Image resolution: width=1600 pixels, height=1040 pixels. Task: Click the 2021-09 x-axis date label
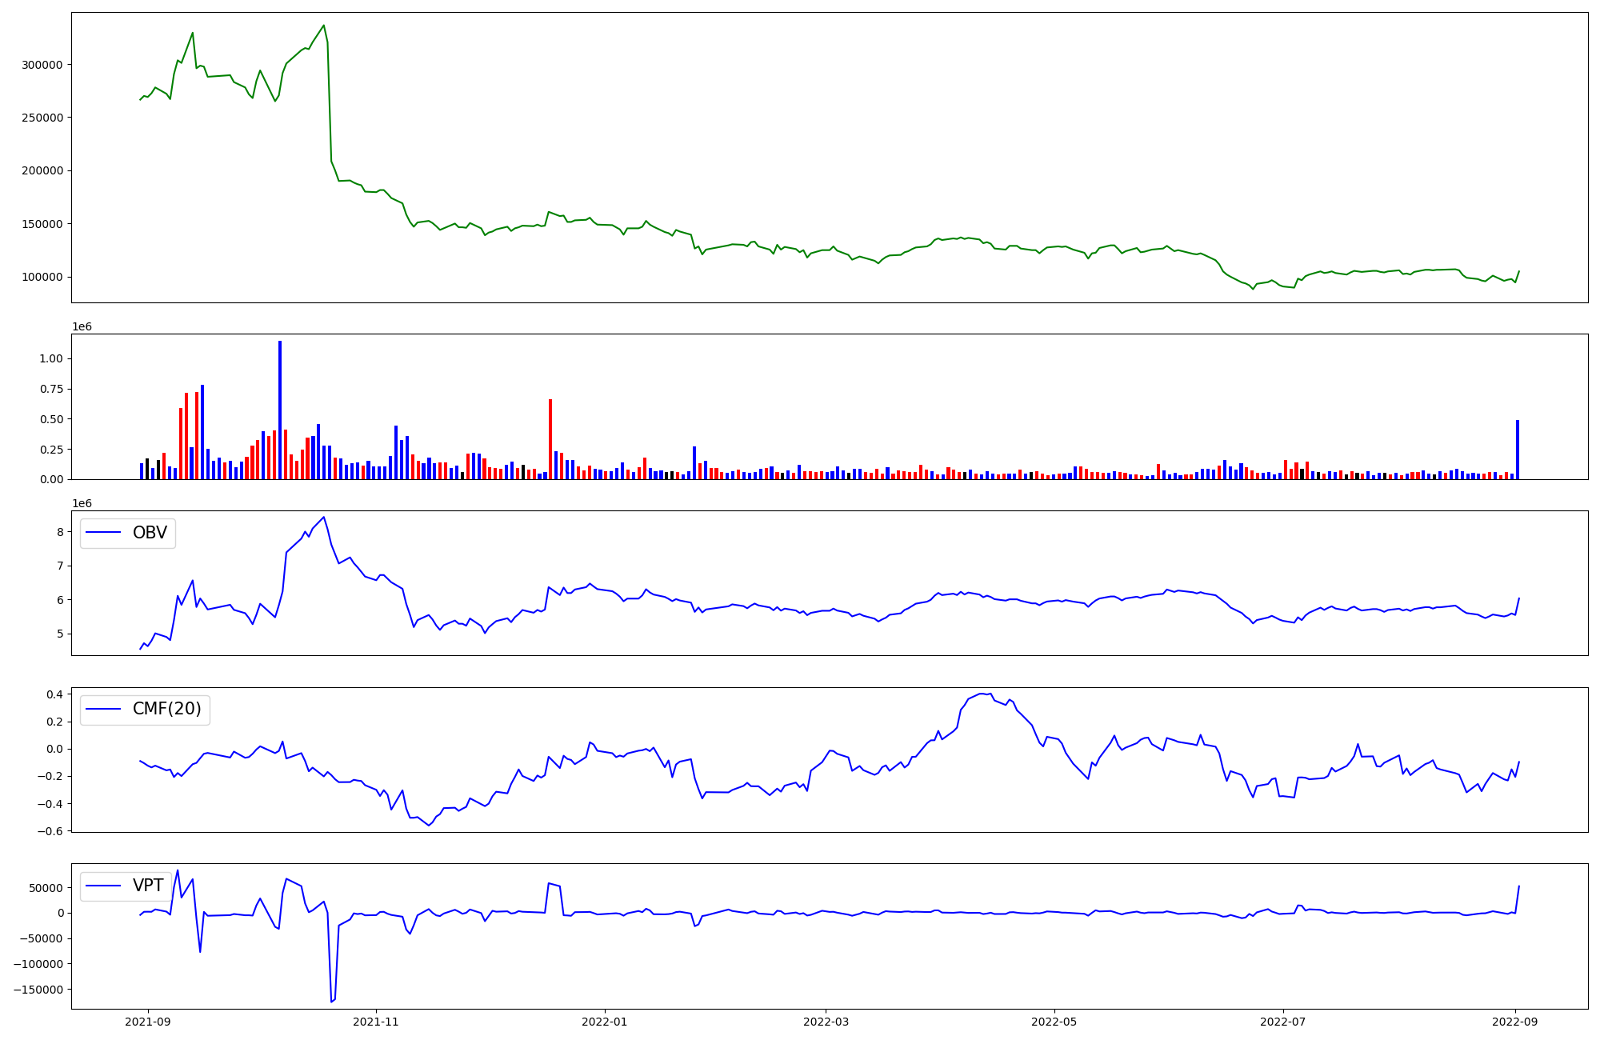click(x=147, y=1022)
